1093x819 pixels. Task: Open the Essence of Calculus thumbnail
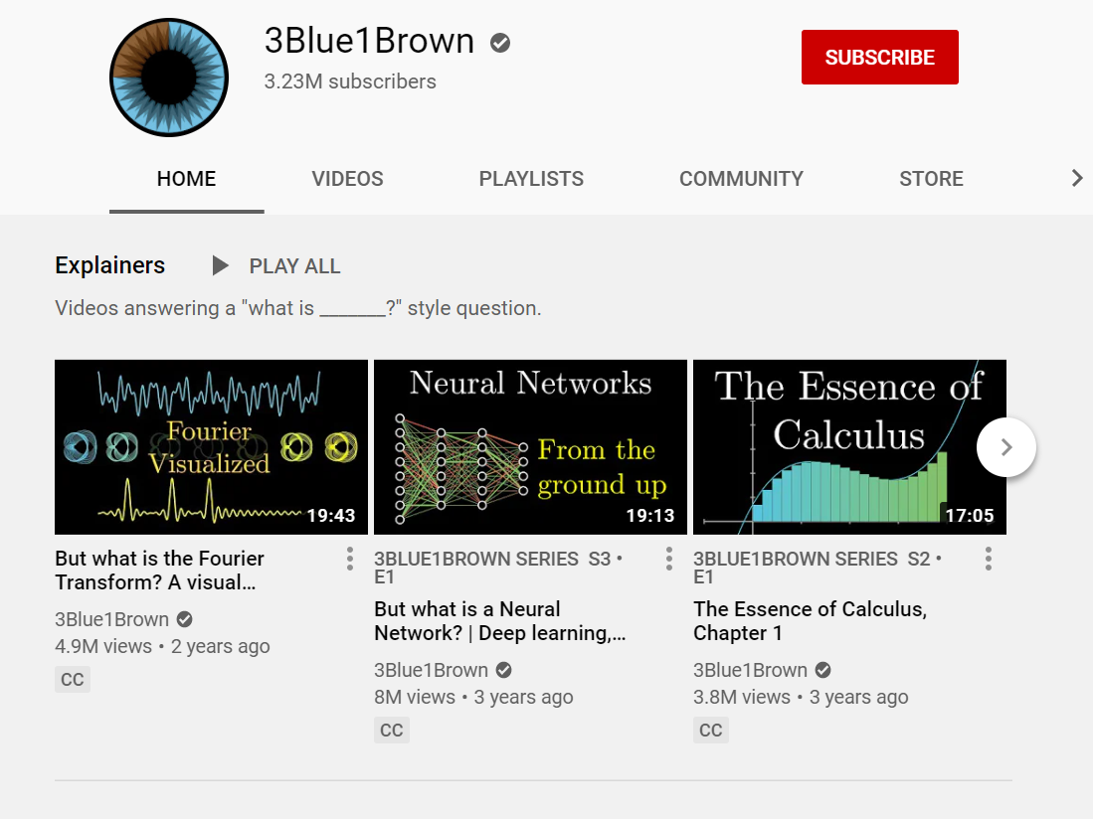(x=849, y=447)
